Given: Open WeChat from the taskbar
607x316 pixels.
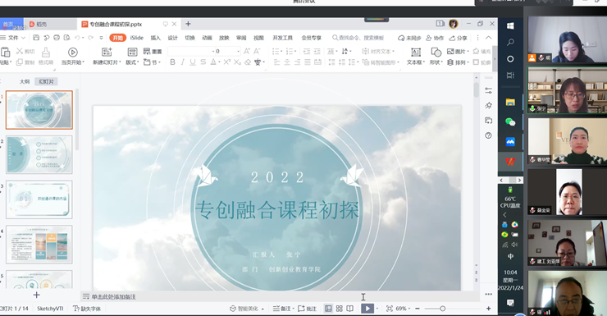Looking at the screenshot, I should (510, 122).
